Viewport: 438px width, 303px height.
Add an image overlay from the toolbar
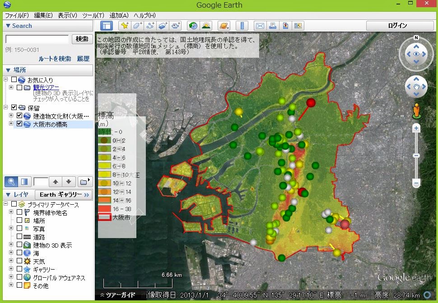point(163,26)
